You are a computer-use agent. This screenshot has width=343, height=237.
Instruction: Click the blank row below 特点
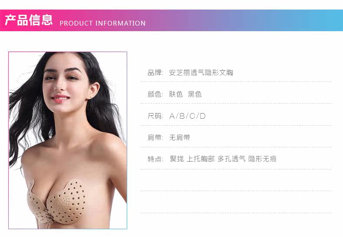coord(236,180)
